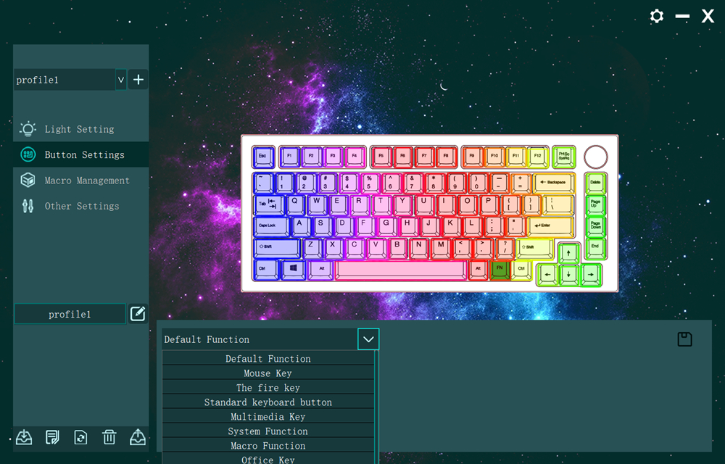This screenshot has height=464, width=725.
Task: Click the import profile tray icon
Action: [x=24, y=436]
